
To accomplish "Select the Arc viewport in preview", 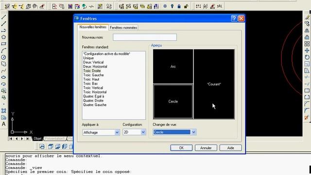I will pos(173,67).
